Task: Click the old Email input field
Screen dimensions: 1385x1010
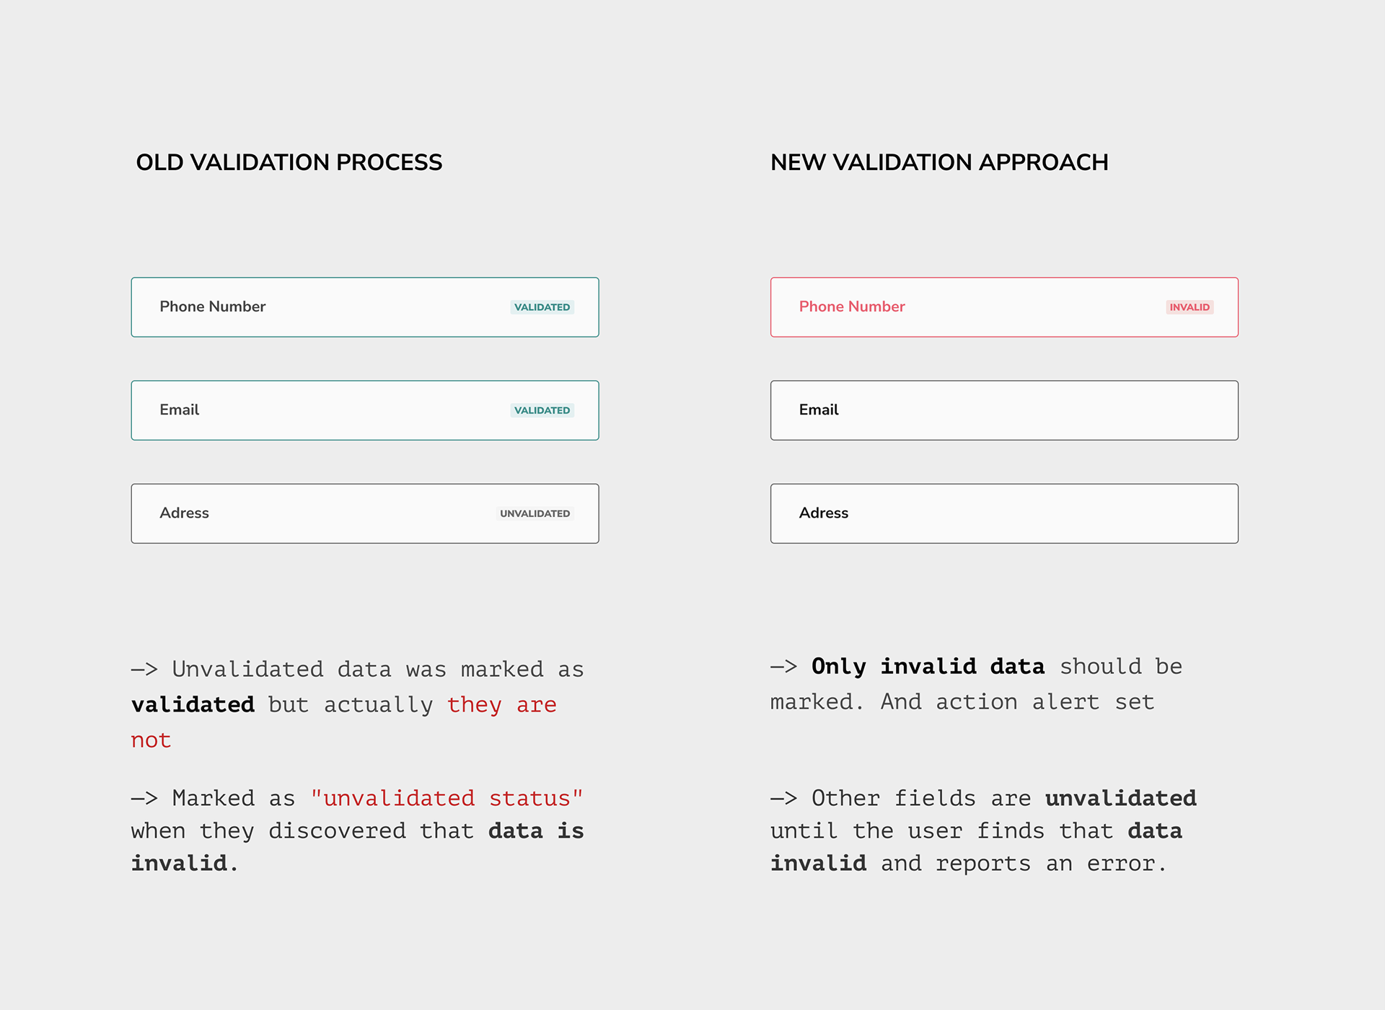Action: tap(365, 410)
